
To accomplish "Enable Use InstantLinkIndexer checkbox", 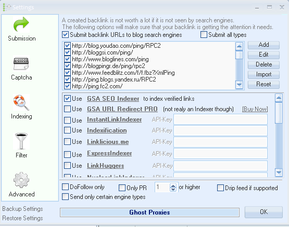I will [67, 120].
